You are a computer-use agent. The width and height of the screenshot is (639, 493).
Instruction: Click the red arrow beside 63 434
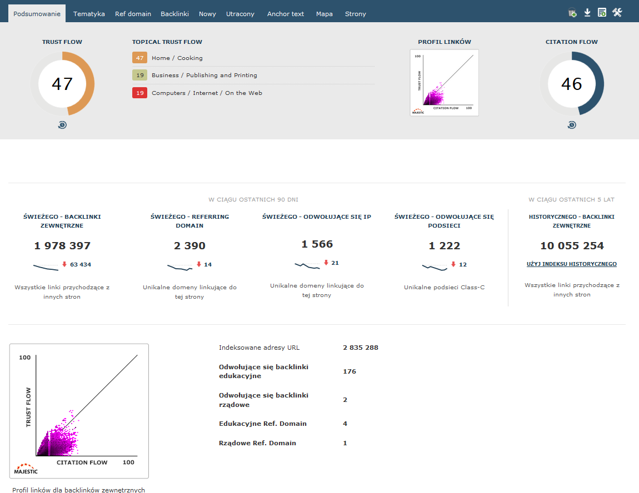(x=64, y=264)
